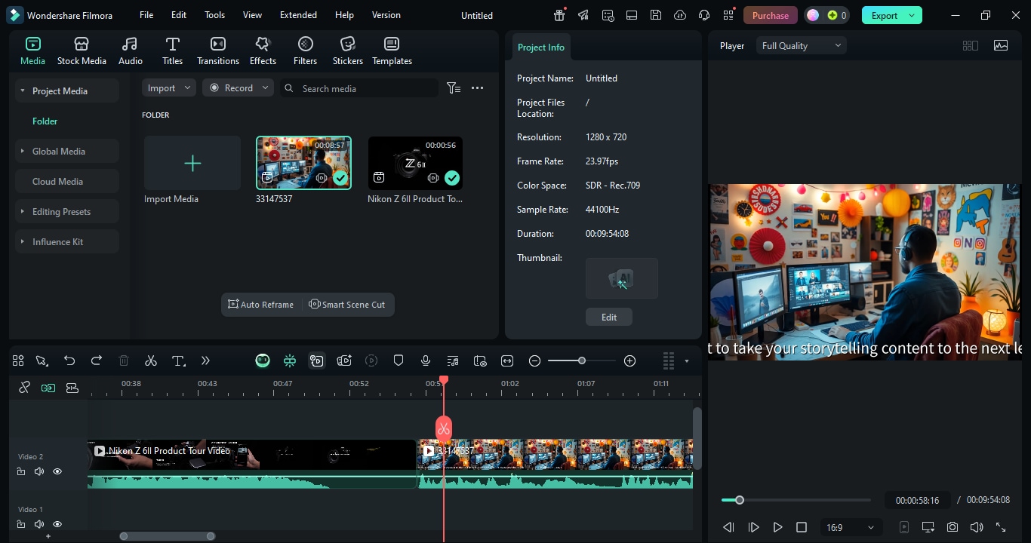Lock the Video 2 track
This screenshot has width=1031, height=543.
tap(21, 471)
